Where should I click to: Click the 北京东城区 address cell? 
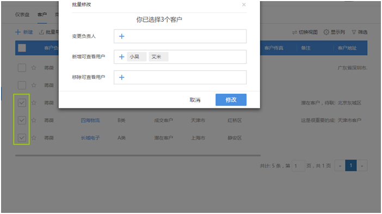click(349, 103)
